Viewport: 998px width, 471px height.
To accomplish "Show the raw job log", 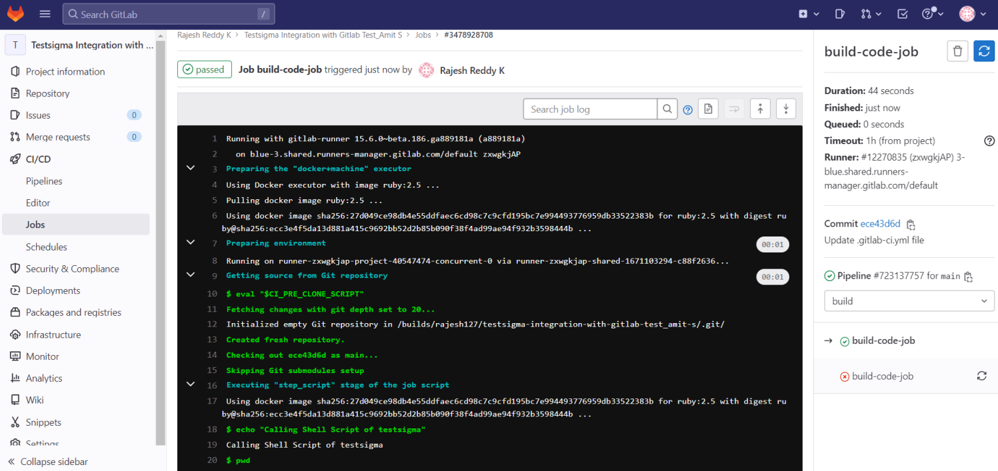I will 708,109.
